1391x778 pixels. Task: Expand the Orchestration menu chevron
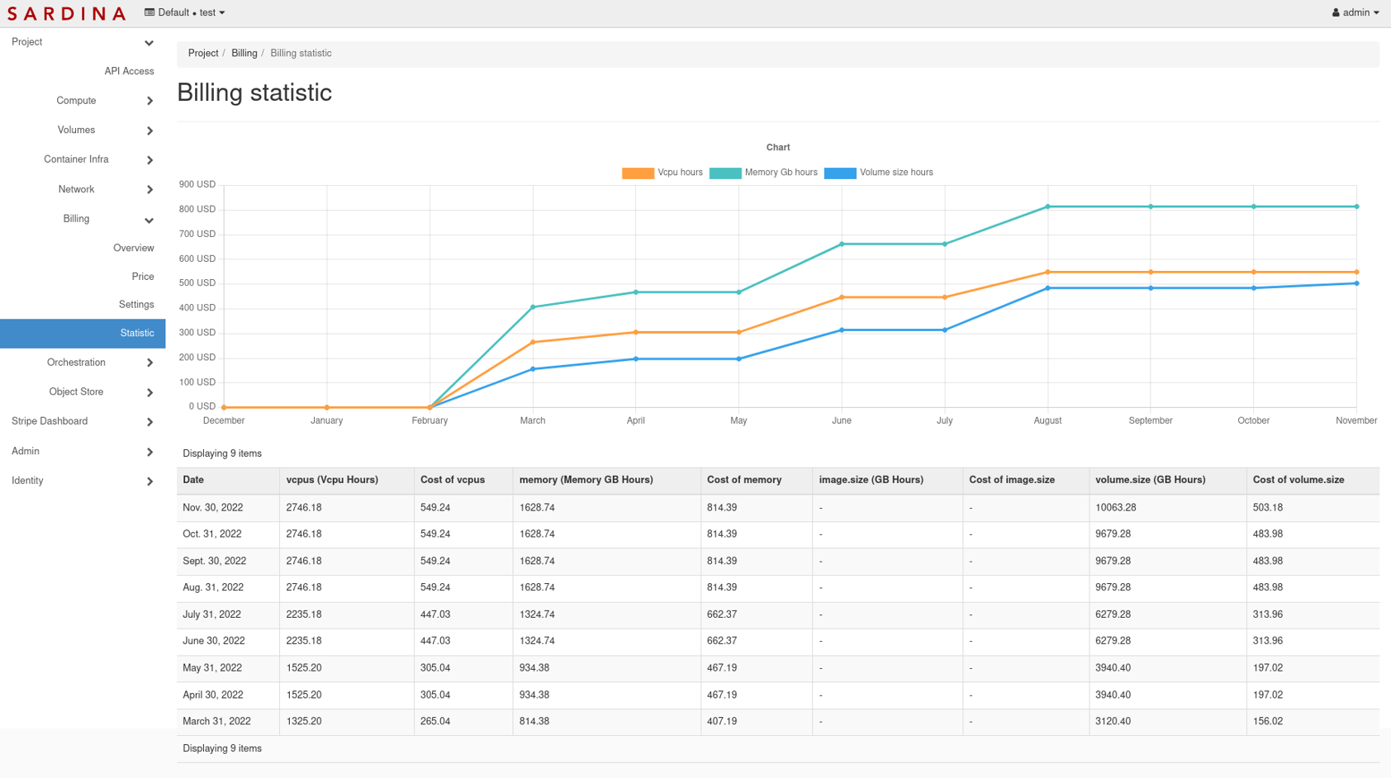point(150,363)
